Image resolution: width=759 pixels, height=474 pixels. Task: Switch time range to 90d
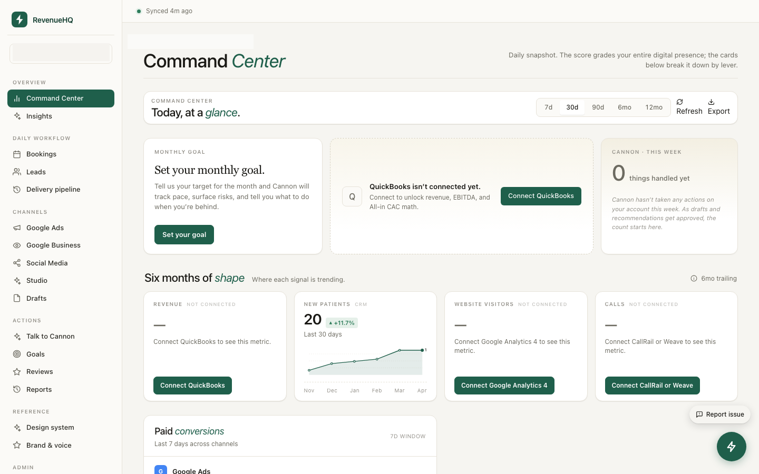click(598, 107)
